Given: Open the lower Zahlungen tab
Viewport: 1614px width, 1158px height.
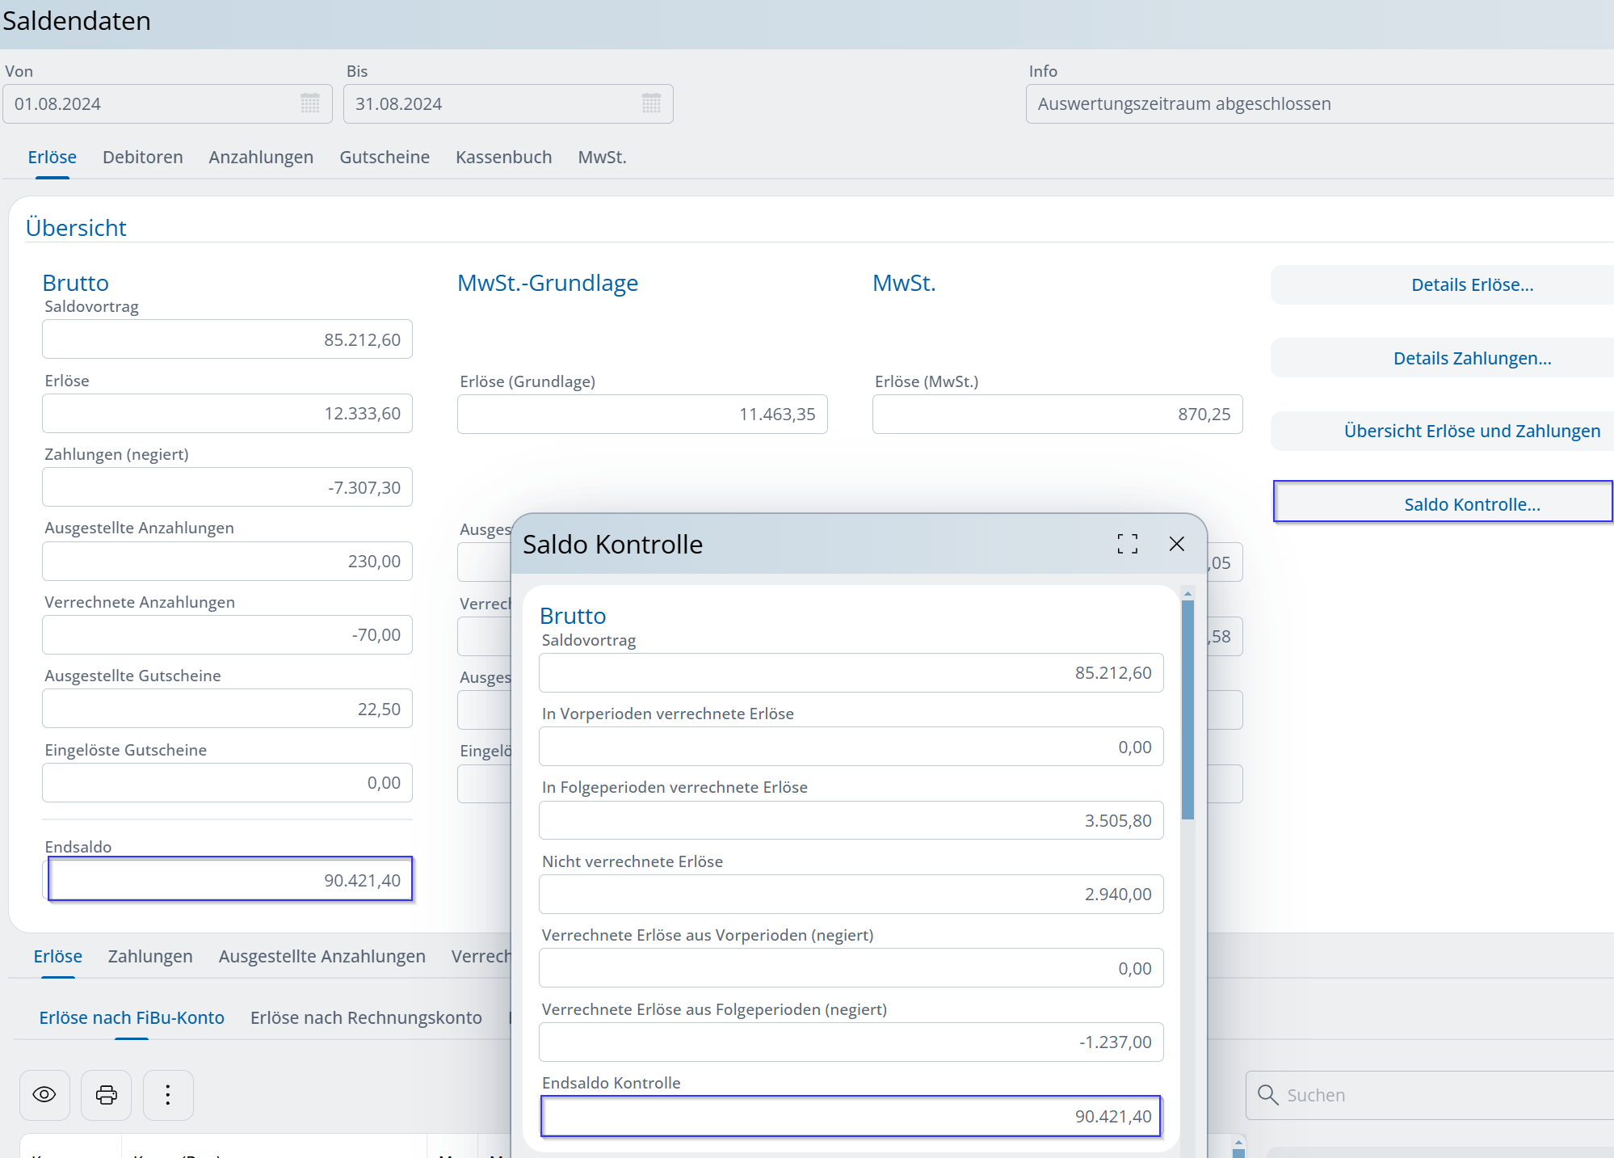Looking at the screenshot, I should [150, 956].
